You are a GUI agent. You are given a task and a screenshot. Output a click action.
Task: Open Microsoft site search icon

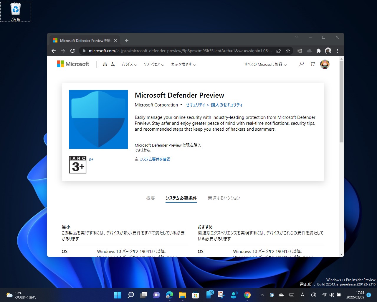[301, 64]
